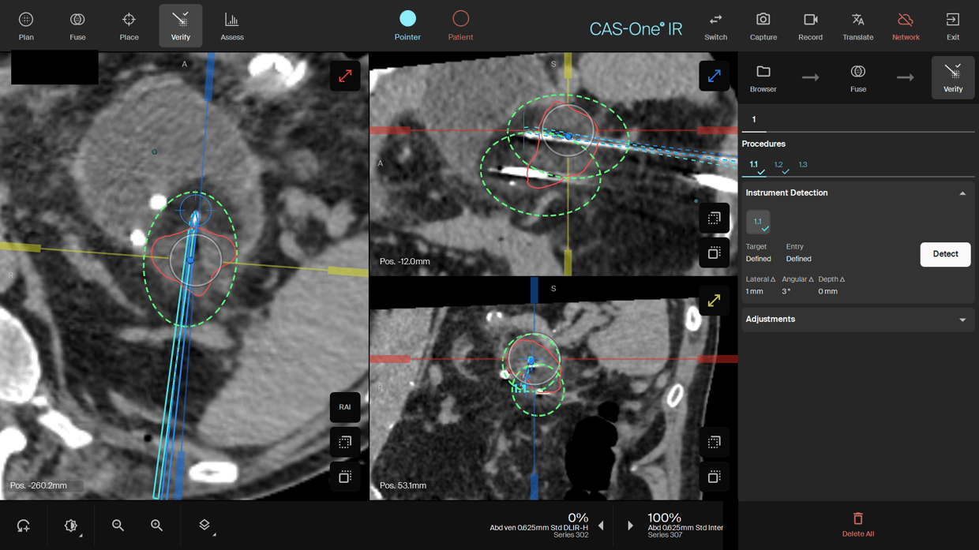The image size is (979, 550).
Task: Open the layers dropdown in bottom toolbar
Action: [x=204, y=526]
